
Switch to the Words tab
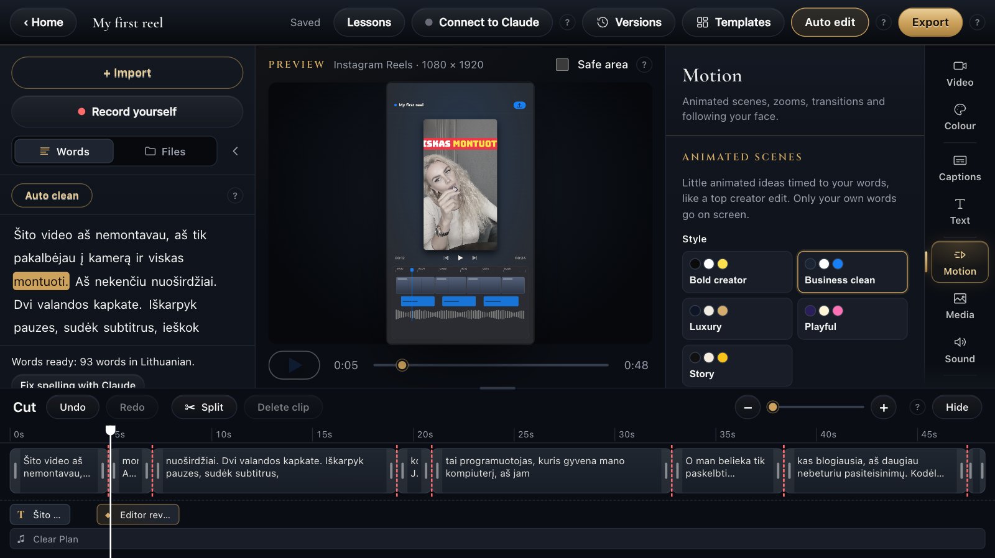click(x=64, y=151)
